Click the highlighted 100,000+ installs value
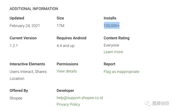The height and width of the screenshot is (111, 175). point(112,26)
